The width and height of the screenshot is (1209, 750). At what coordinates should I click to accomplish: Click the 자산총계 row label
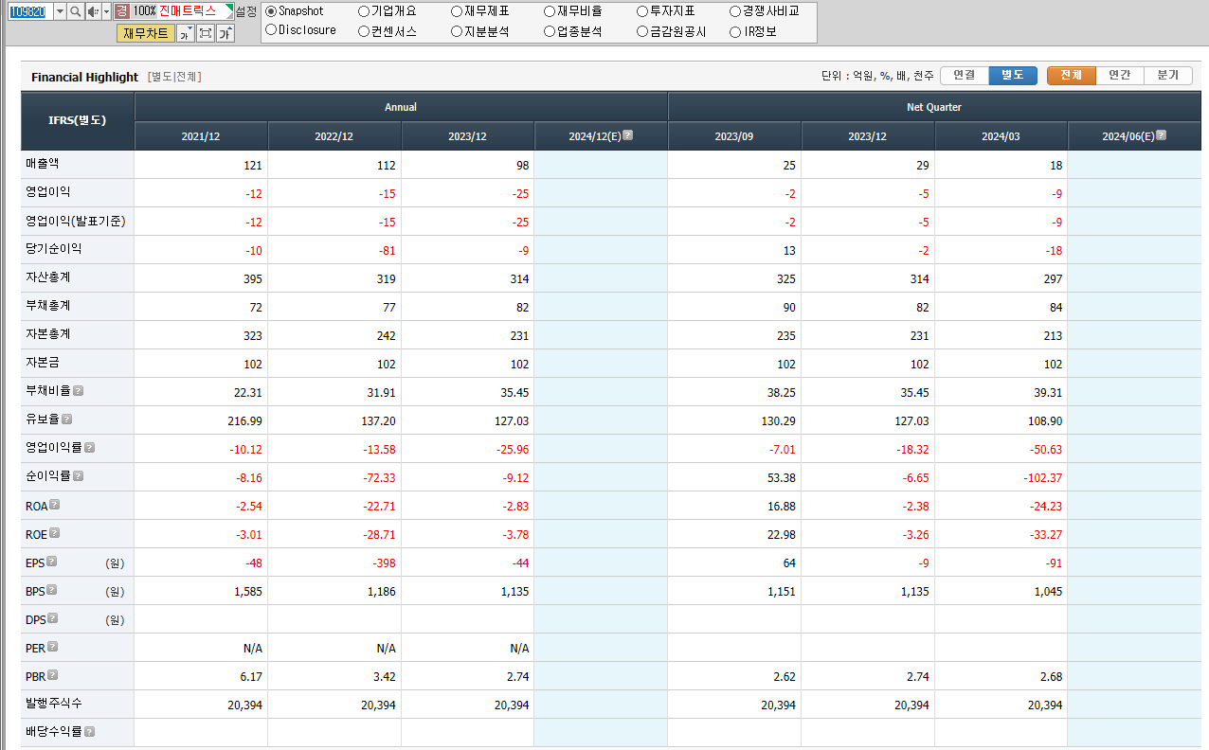click(48, 277)
